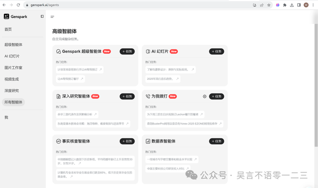Click the 深入研究智能体 document icon
The image size is (318, 188).
coord(58,97)
